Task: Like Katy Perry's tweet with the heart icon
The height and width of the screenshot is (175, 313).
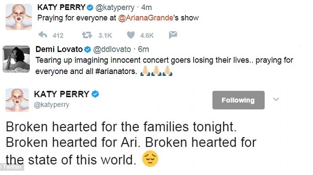Action: pos(131,35)
